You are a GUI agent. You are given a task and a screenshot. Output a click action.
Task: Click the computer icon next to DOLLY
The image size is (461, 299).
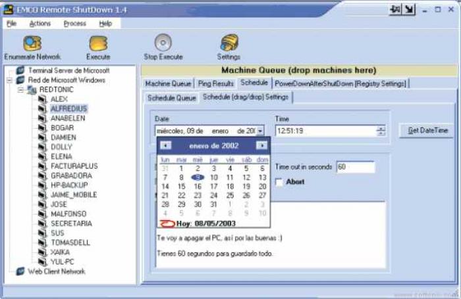point(42,147)
